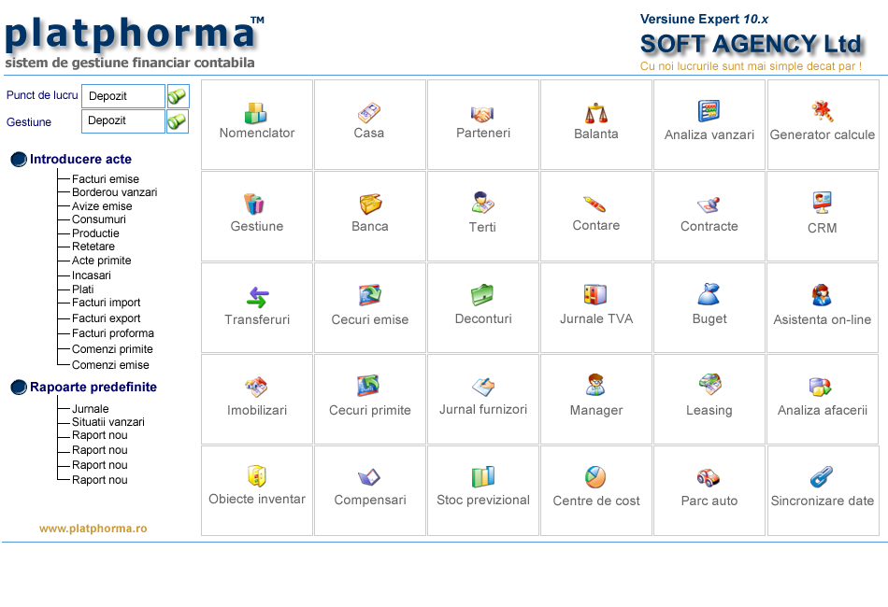Open Avize emise entry
This screenshot has width=888, height=607.
tap(102, 206)
